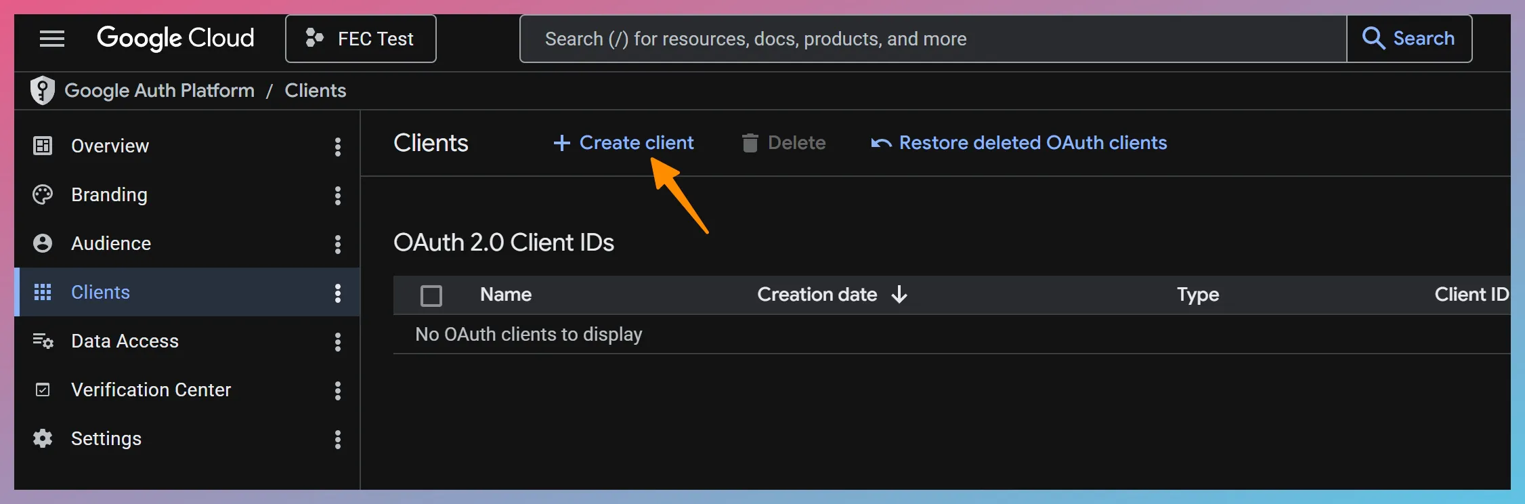The width and height of the screenshot is (1525, 504).
Task: Click the Client ID column header
Action: click(1472, 295)
